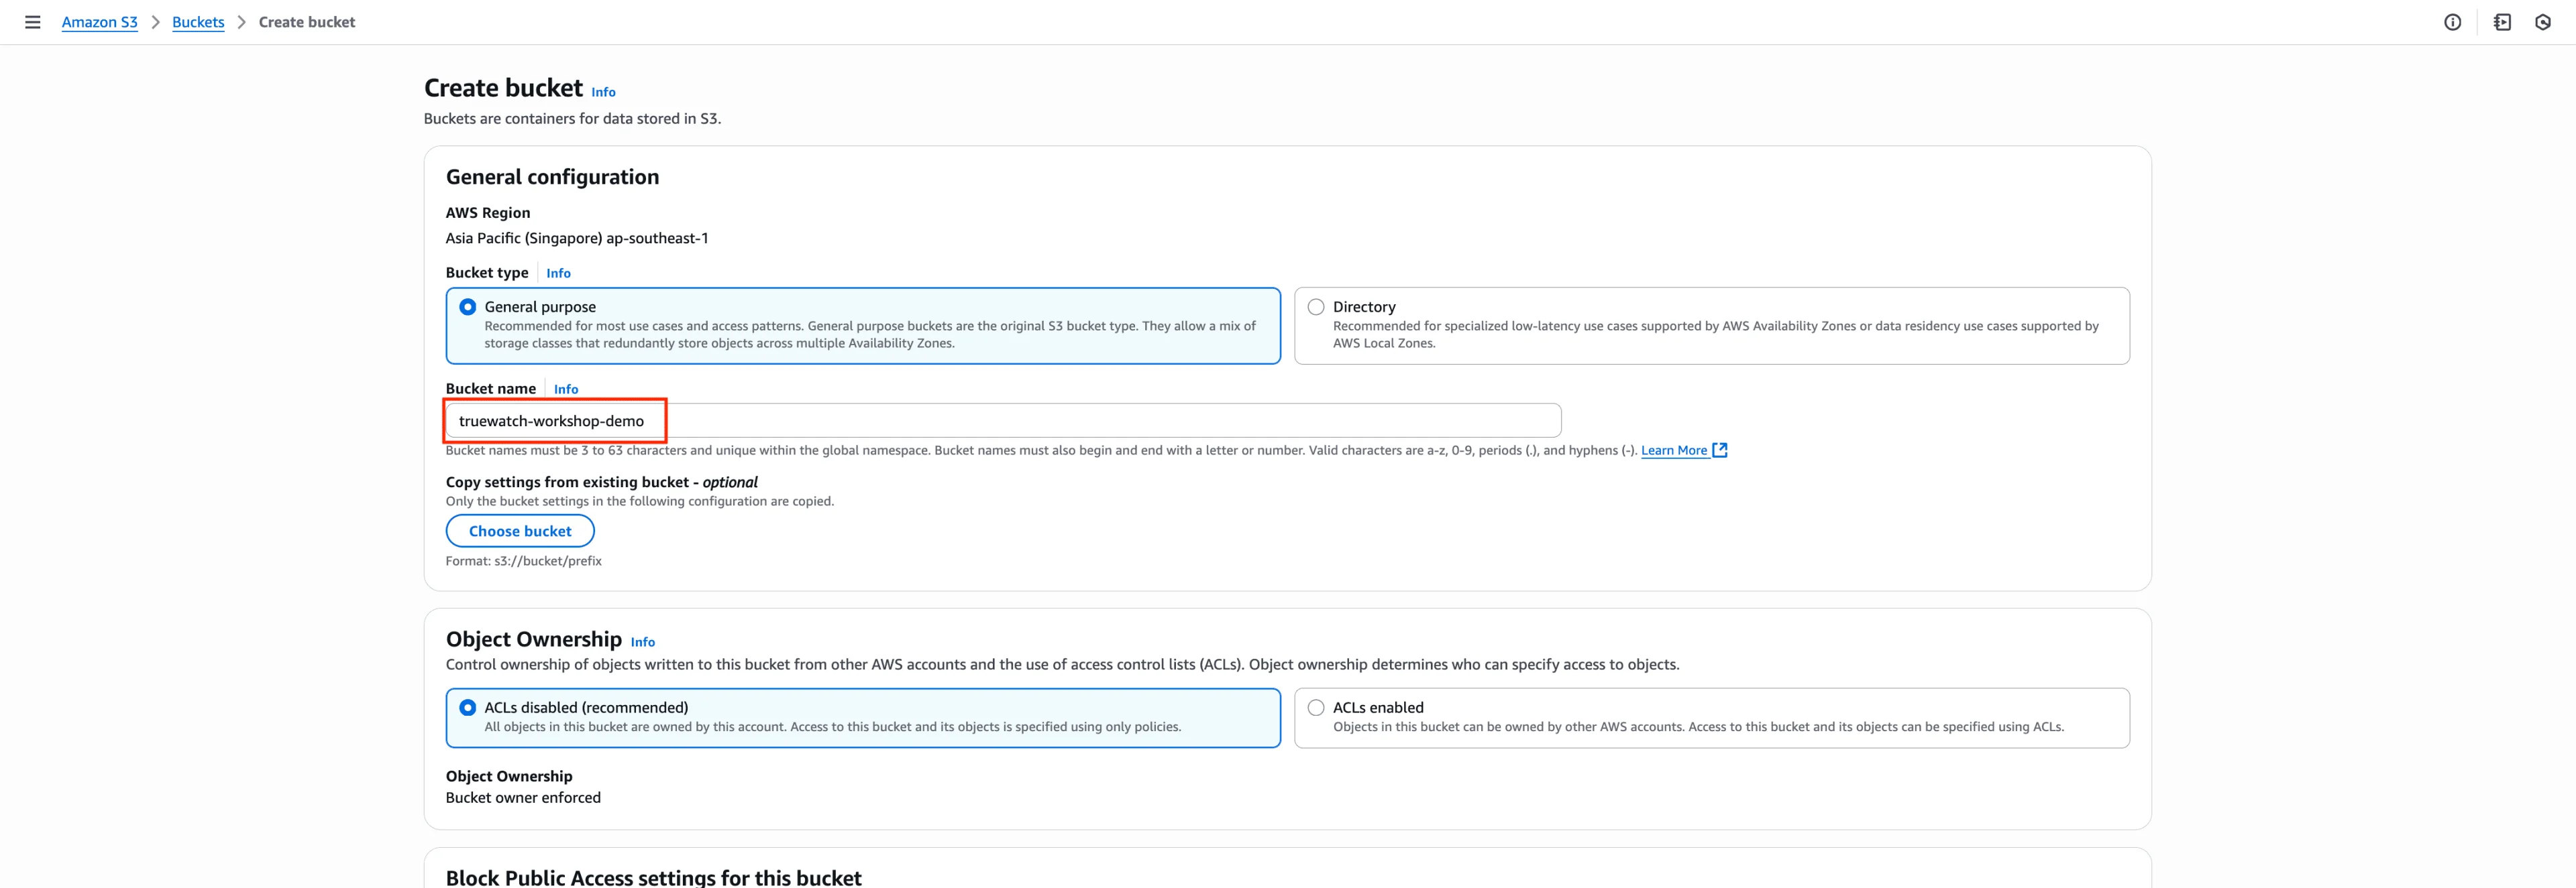Open the info panel icon in header

2452,22
